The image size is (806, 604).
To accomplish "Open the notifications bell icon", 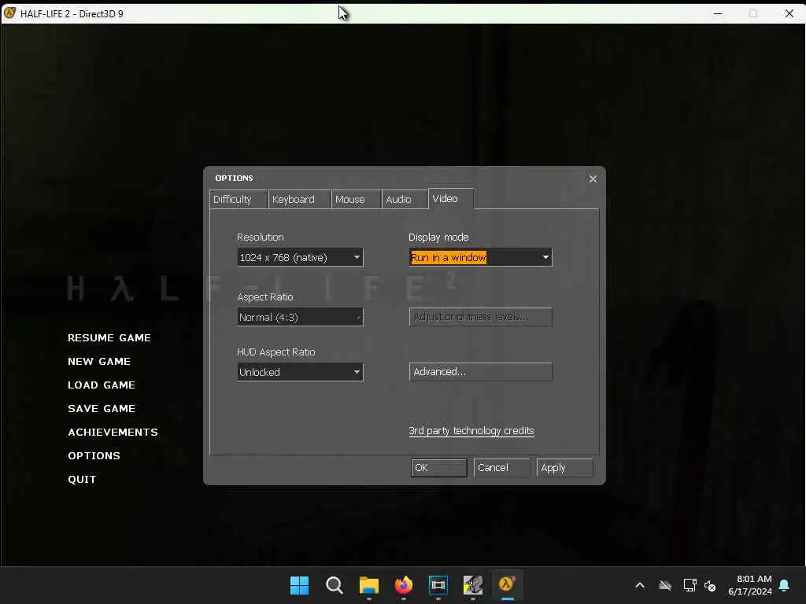I will click(x=785, y=585).
